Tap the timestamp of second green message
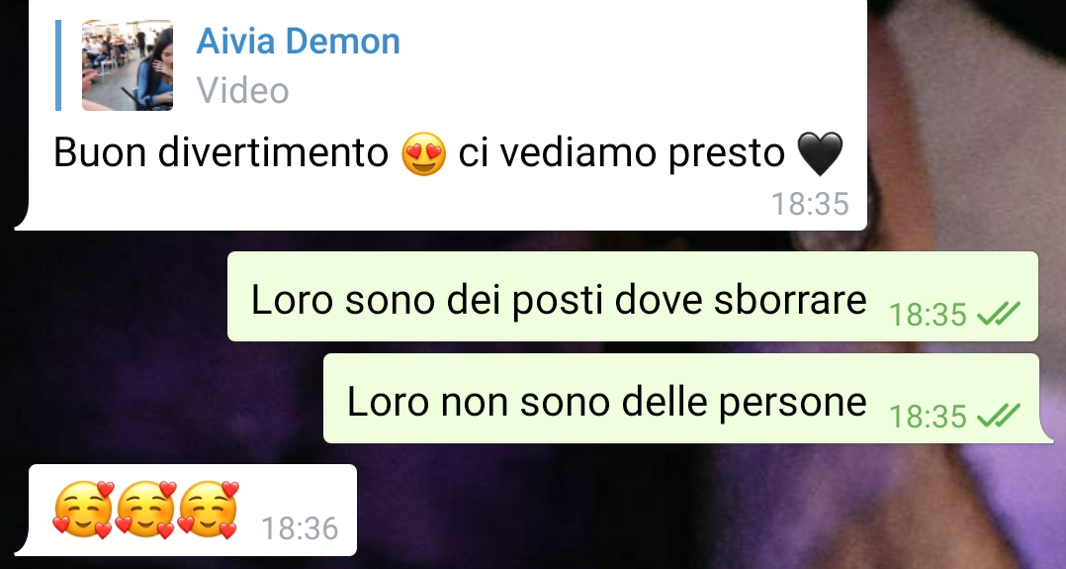The height and width of the screenshot is (569, 1066). [928, 416]
